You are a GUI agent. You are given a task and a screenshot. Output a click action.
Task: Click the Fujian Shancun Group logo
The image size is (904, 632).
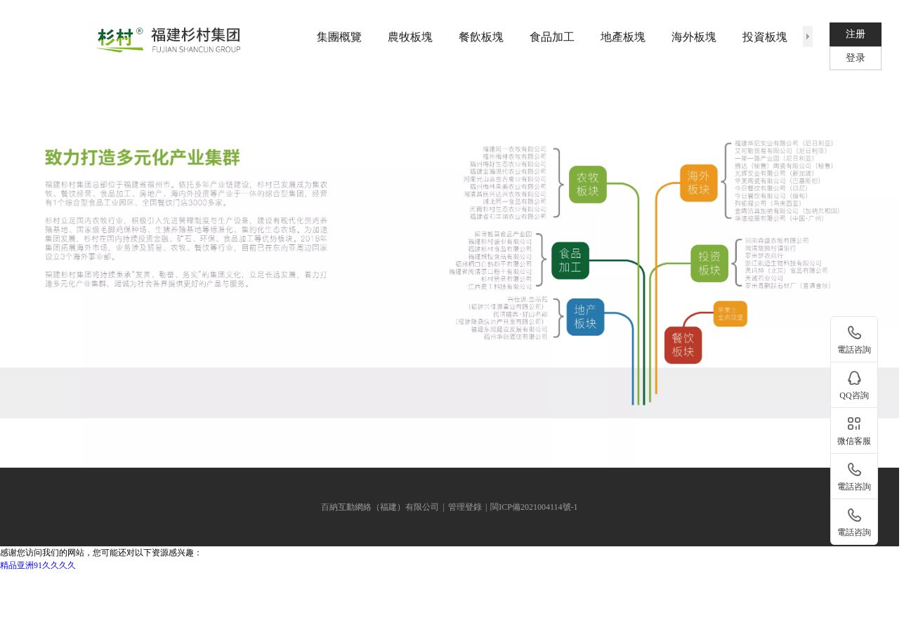pyautogui.click(x=169, y=40)
